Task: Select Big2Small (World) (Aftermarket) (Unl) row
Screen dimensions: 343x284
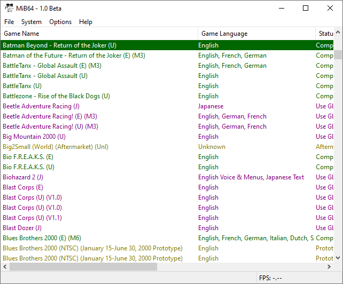Action: click(x=61, y=147)
